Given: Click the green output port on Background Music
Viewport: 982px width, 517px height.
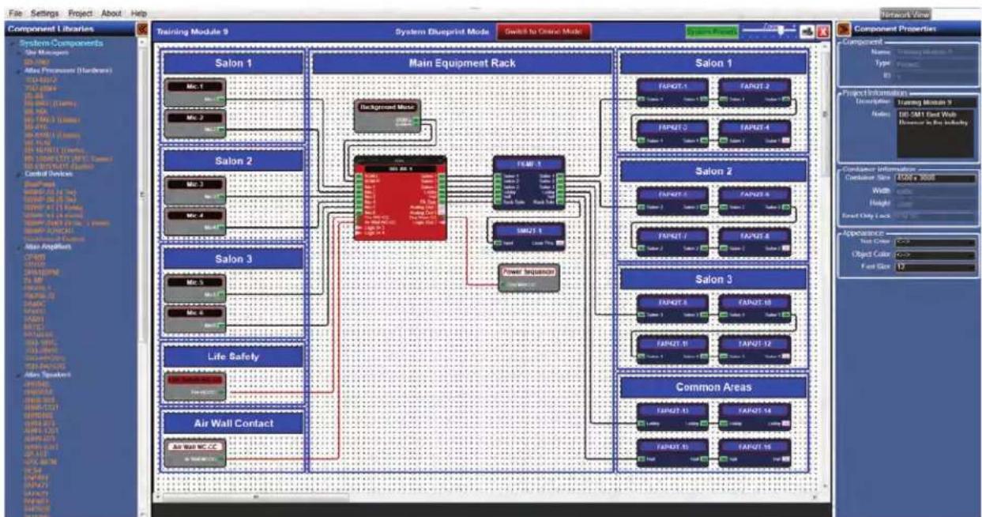Looking at the screenshot, I should point(417,121).
